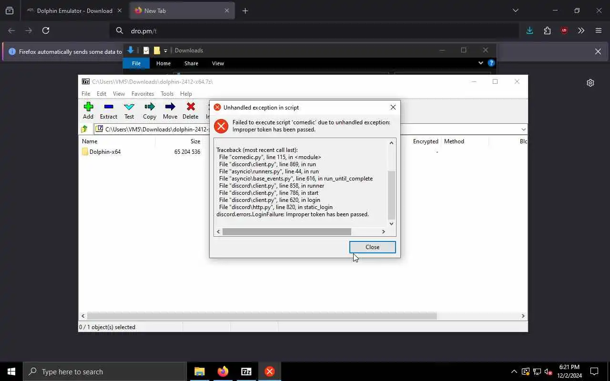Click the Copy toolbar icon in 7-Zip

(150, 110)
